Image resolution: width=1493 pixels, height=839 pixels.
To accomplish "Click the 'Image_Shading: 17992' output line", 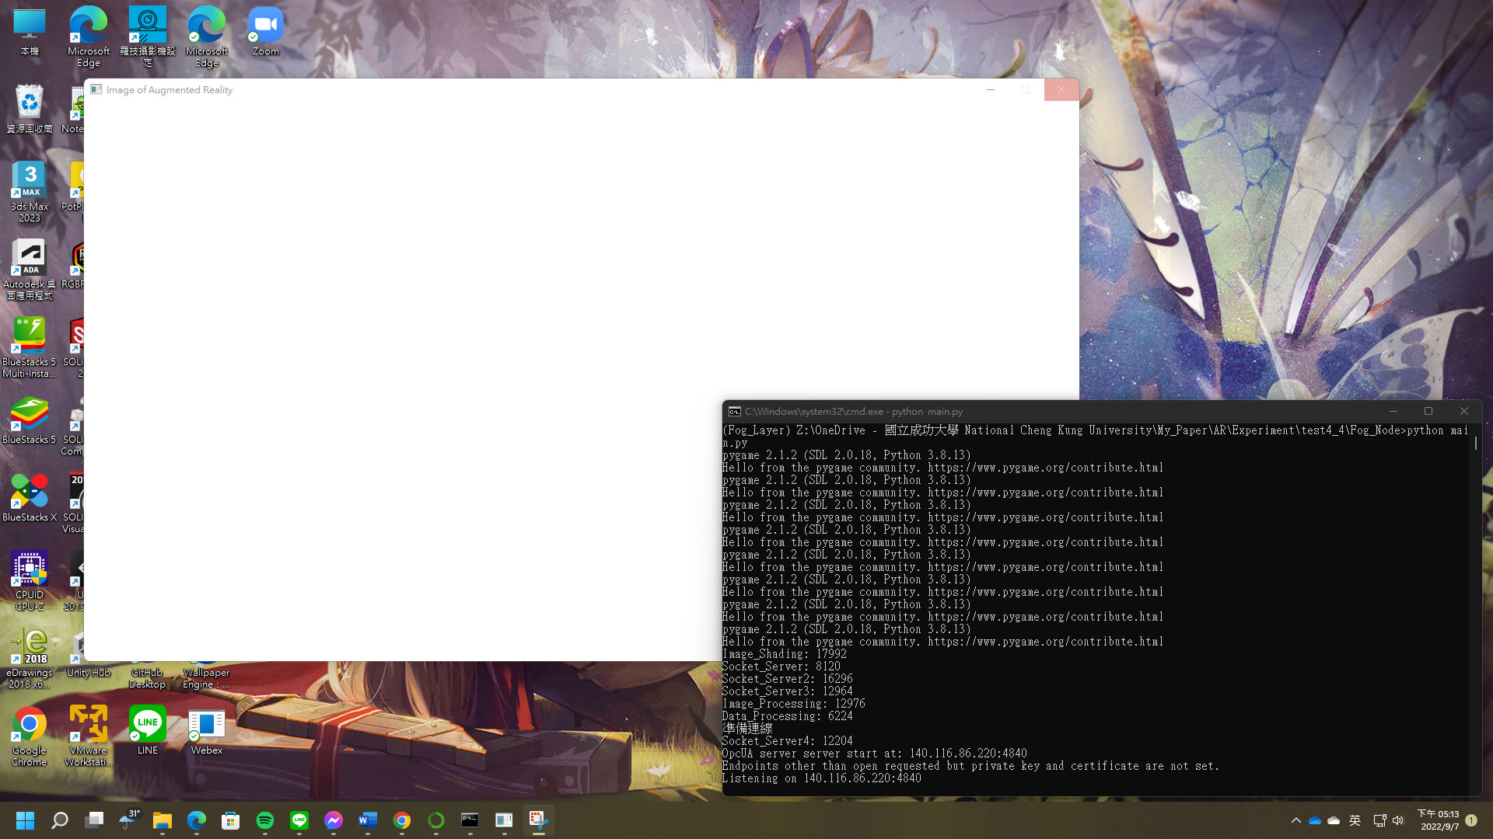I will (785, 654).
